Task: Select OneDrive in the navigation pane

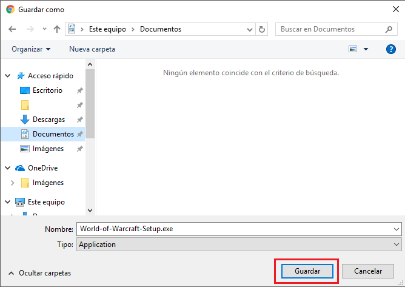Action: pos(43,168)
